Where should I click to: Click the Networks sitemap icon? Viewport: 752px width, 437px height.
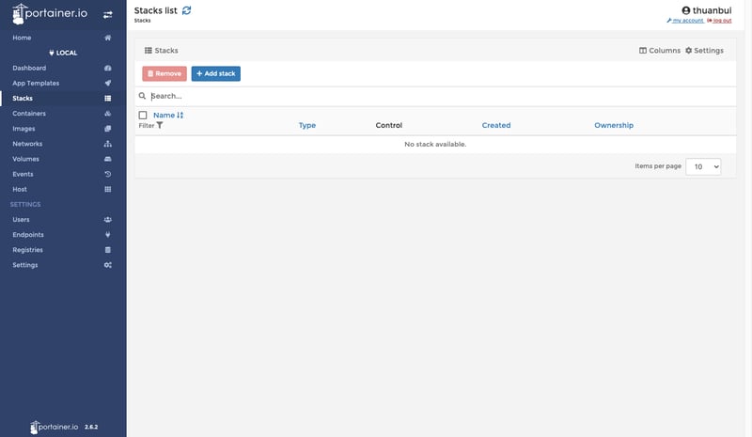coord(108,144)
